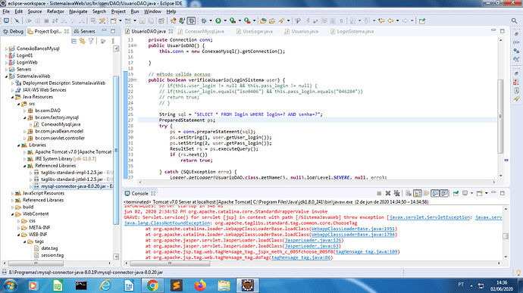Open the WebappClassLoaderBase.java:1951 stack trace link
523x293 pixels.
353,229
